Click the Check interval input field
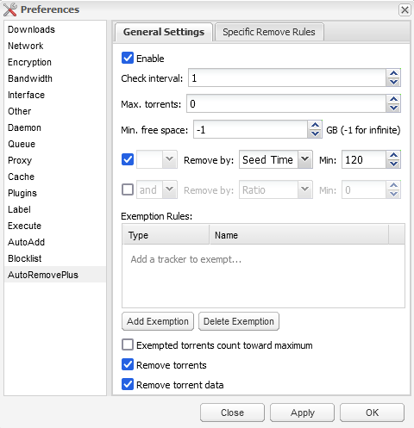 [287, 78]
